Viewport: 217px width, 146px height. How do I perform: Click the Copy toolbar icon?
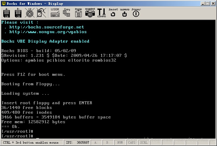pos(67,13)
